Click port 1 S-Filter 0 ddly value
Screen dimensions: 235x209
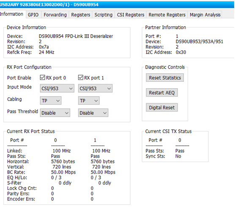point(105,183)
